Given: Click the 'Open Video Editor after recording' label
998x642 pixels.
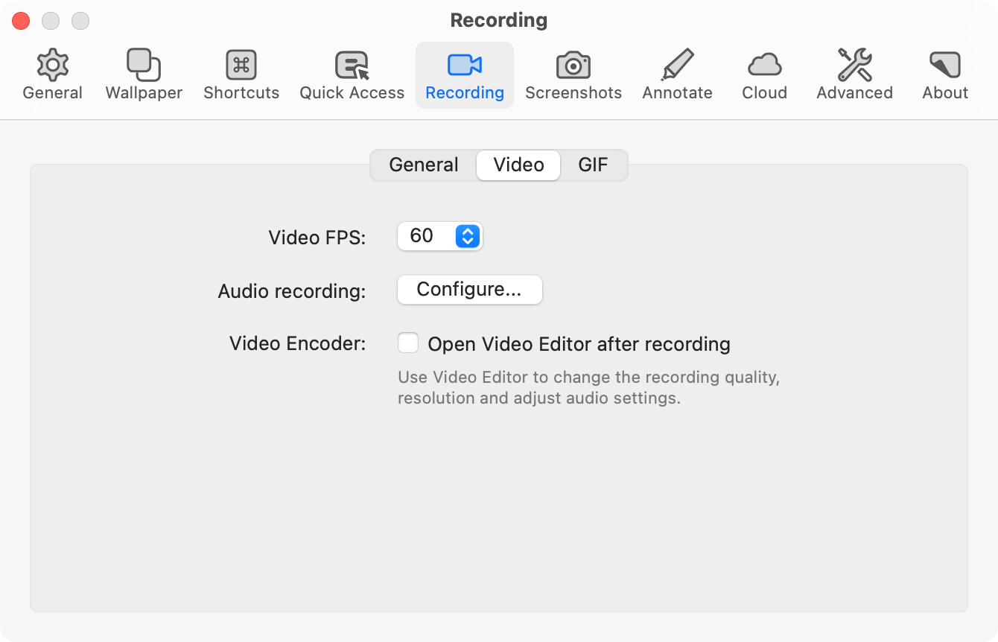Looking at the screenshot, I should pyautogui.click(x=579, y=344).
